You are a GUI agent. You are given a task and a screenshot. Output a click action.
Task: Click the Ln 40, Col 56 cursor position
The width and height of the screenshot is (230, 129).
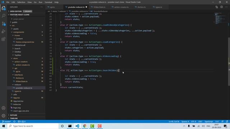[x=174, y=121]
